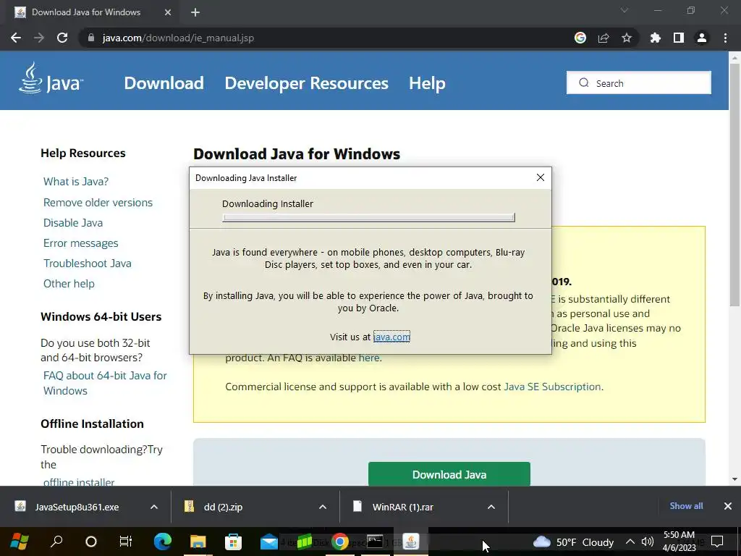
Task: Expand JavaSetup8u361.exe download options
Action: coord(154,506)
